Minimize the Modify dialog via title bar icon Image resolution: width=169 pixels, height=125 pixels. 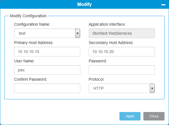(x=163, y=5)
